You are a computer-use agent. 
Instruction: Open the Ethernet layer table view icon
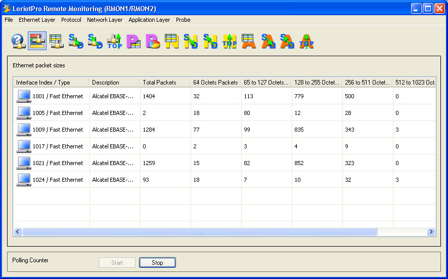tap(56, 41)
